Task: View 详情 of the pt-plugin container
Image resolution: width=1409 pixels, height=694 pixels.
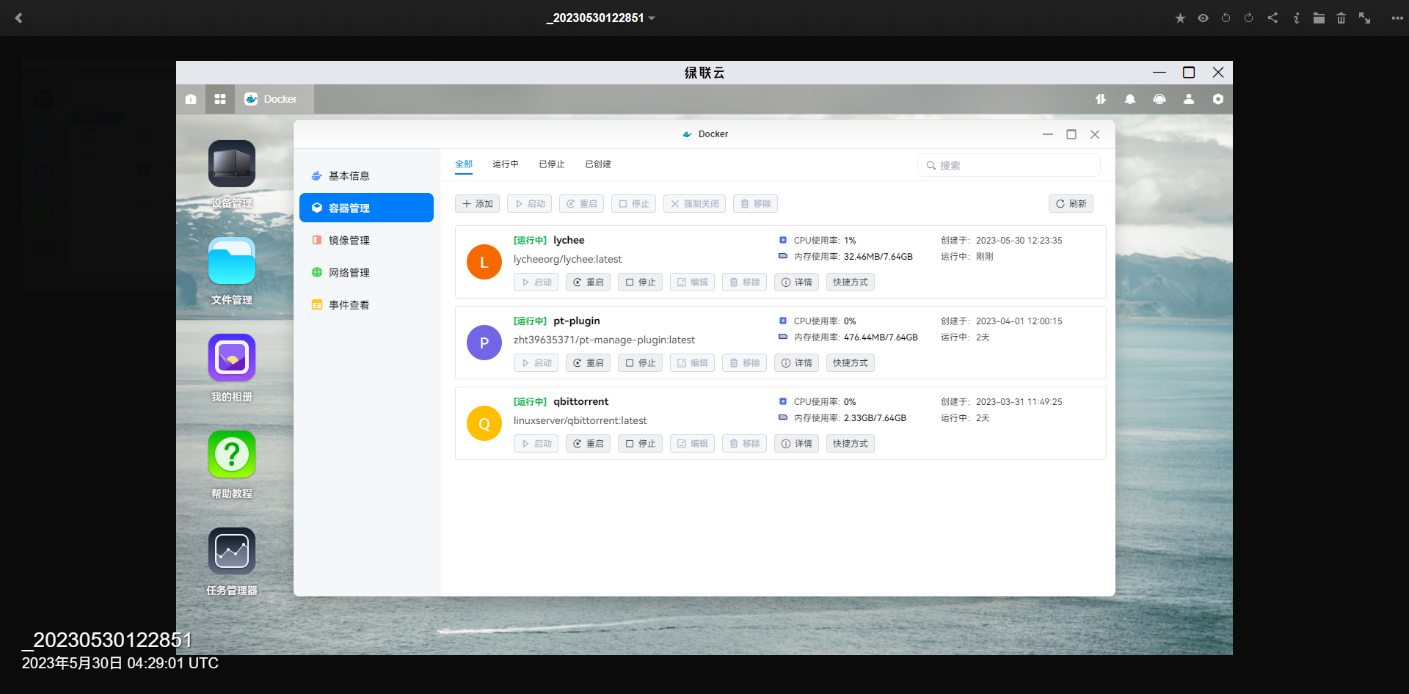Action: 796,363
